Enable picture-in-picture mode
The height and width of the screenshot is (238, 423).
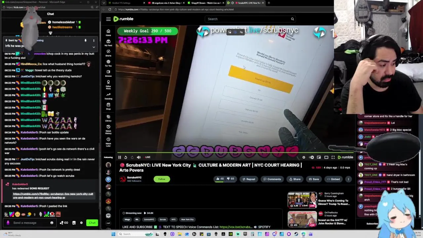319,157
